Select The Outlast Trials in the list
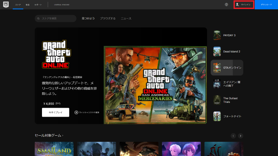Screen dimensions: 278x156 tap(227, 100)
